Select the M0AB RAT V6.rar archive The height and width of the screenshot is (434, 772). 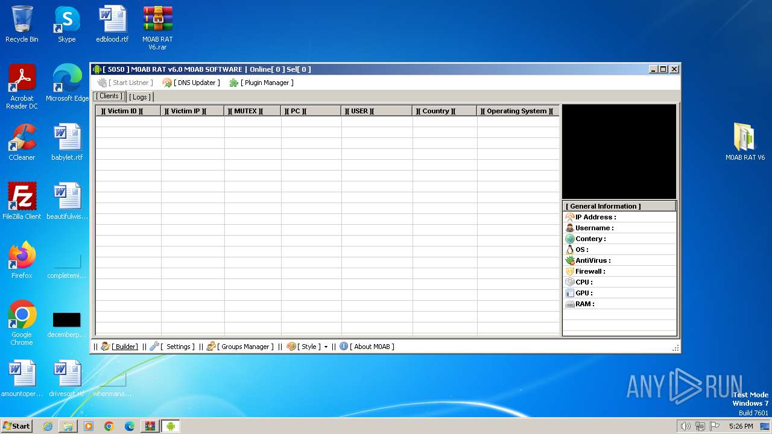pyautogui.click(x=157, y=28)
